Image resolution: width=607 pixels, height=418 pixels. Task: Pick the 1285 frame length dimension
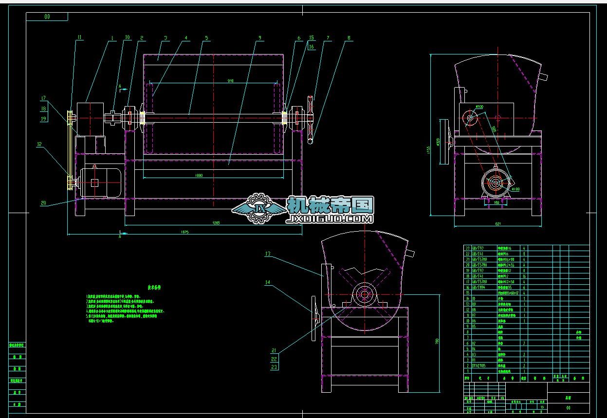[215, 223]
